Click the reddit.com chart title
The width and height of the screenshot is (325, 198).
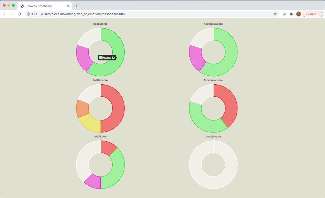click(100, 136)
